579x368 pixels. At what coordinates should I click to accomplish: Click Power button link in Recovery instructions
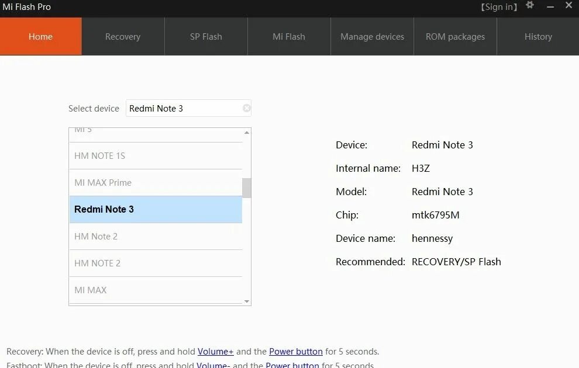click(x=296, y=352)
